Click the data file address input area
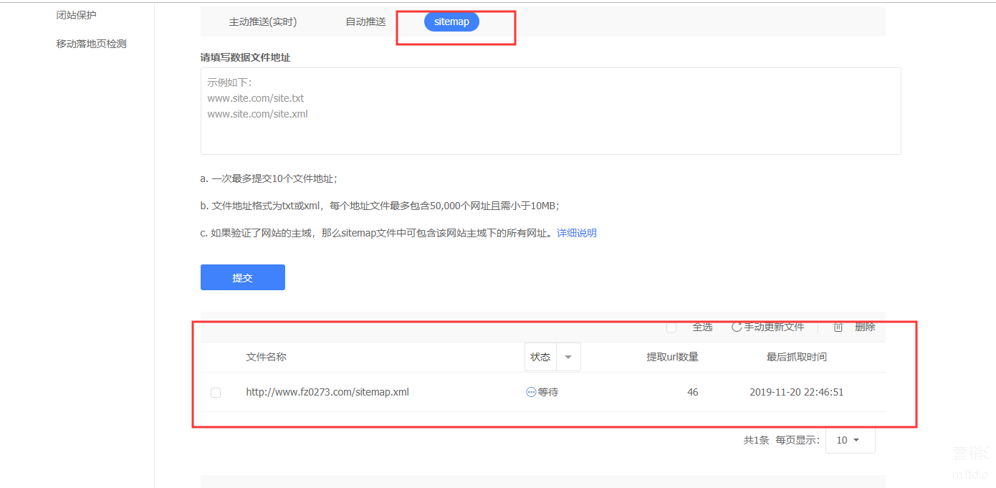The width and height of the screenshot is (996, 488). (x=550, y=111)
